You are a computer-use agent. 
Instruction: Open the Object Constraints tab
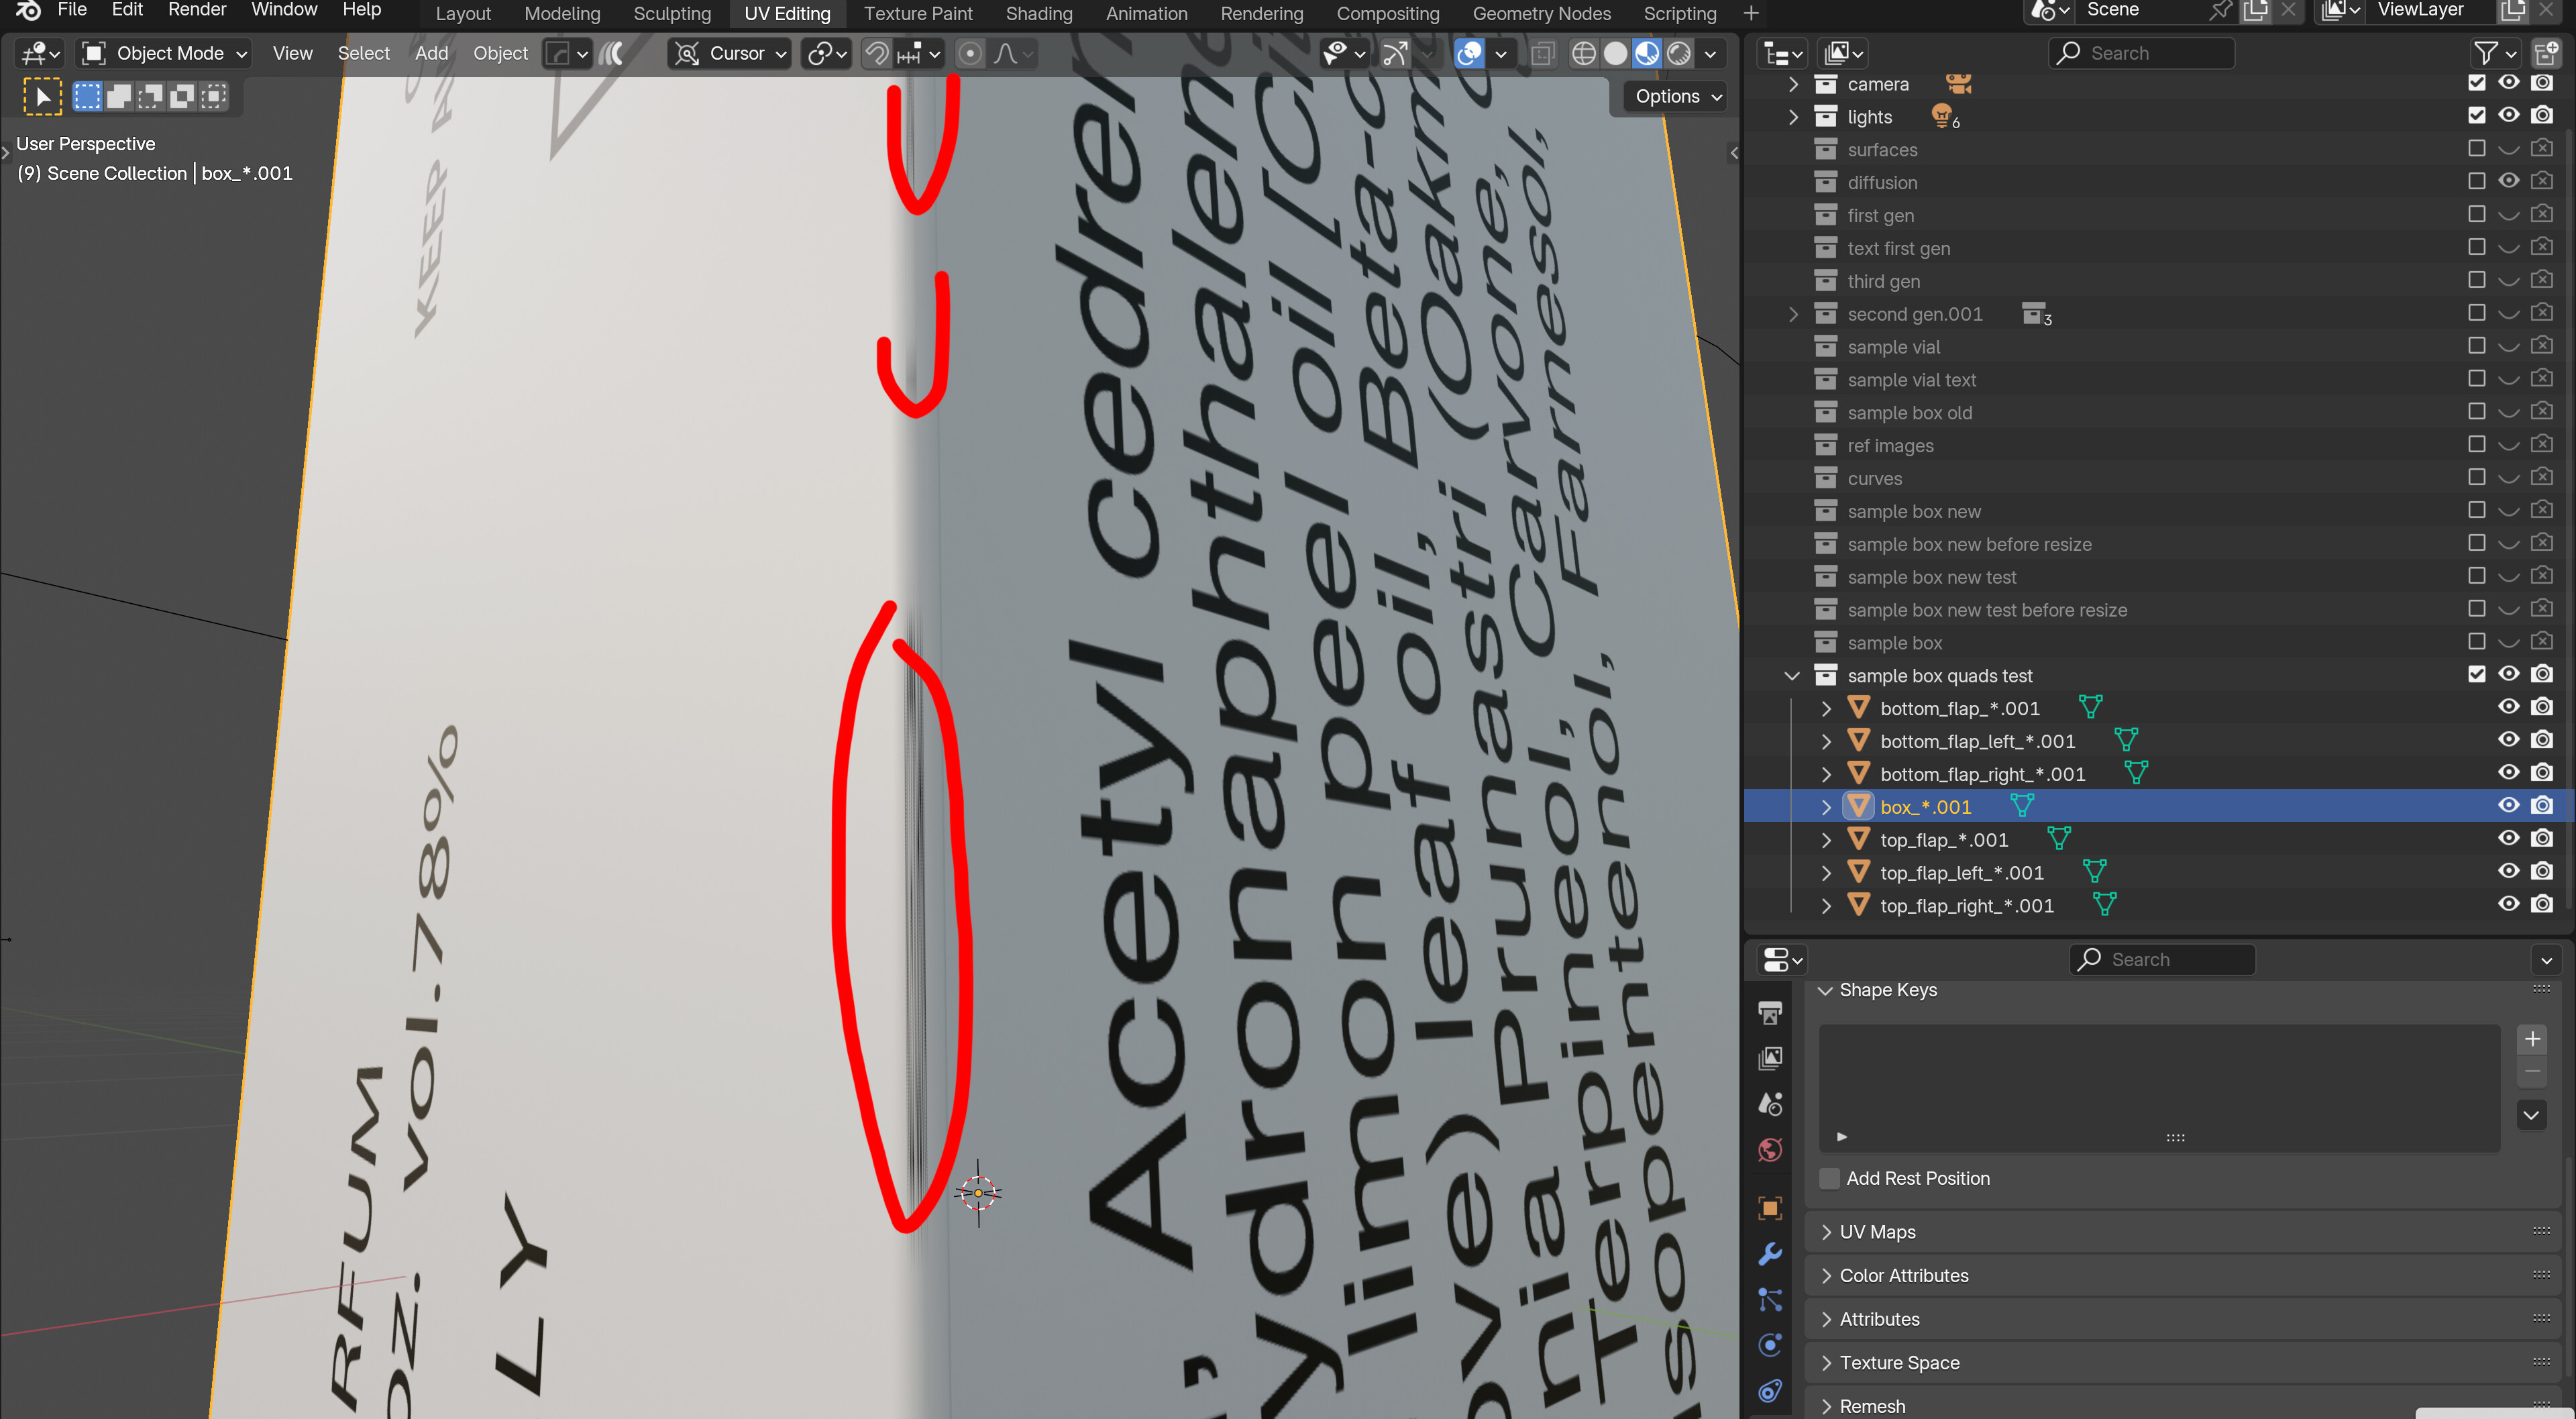pos(1769,1391)
